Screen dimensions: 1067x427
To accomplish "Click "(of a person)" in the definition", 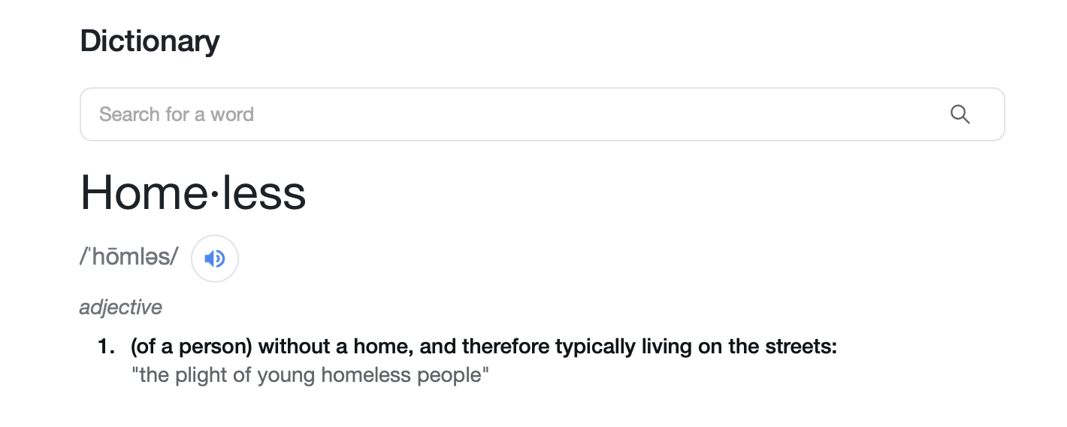I will coord(191,347).
